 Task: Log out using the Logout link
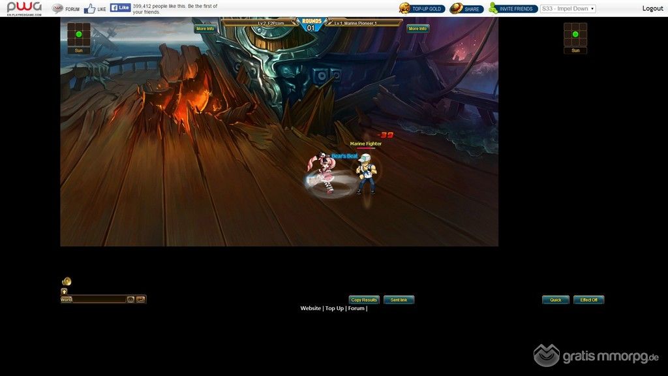pos(652,8)
